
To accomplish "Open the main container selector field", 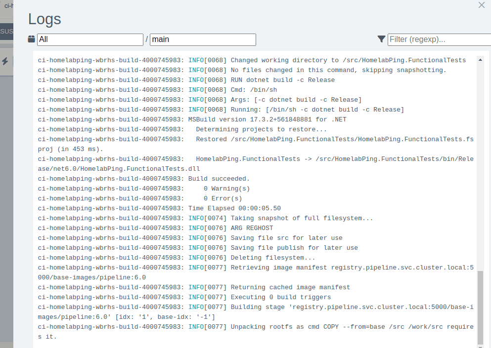I will pos(203,39).
